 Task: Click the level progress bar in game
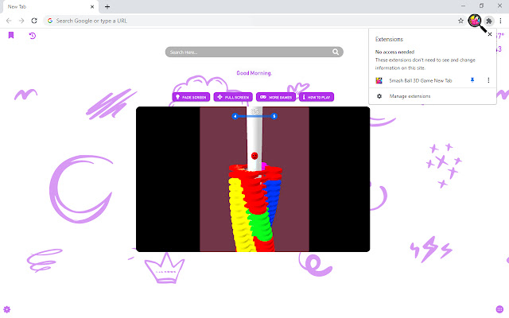pyautogui.click(x=254, y=116)
